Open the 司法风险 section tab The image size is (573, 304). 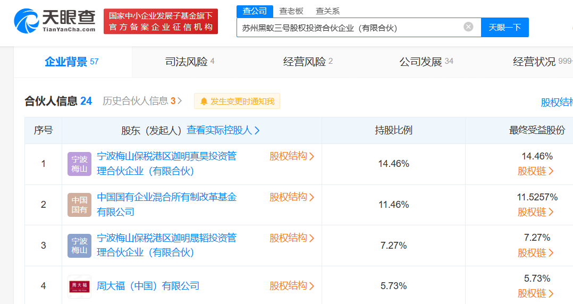(x=190, y=62)
